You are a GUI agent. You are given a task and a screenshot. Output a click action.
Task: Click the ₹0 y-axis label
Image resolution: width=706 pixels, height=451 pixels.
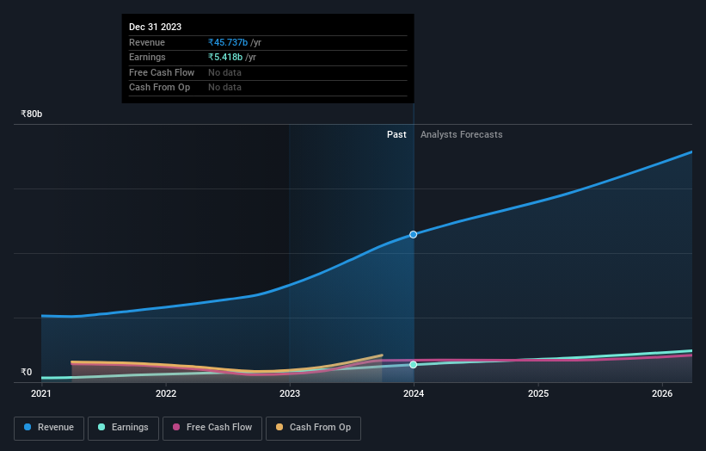click(27, 372)
